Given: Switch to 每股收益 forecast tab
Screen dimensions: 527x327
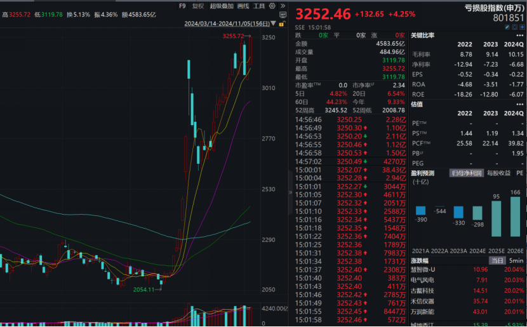Looking at the screenshot, I should coord(499,173).
